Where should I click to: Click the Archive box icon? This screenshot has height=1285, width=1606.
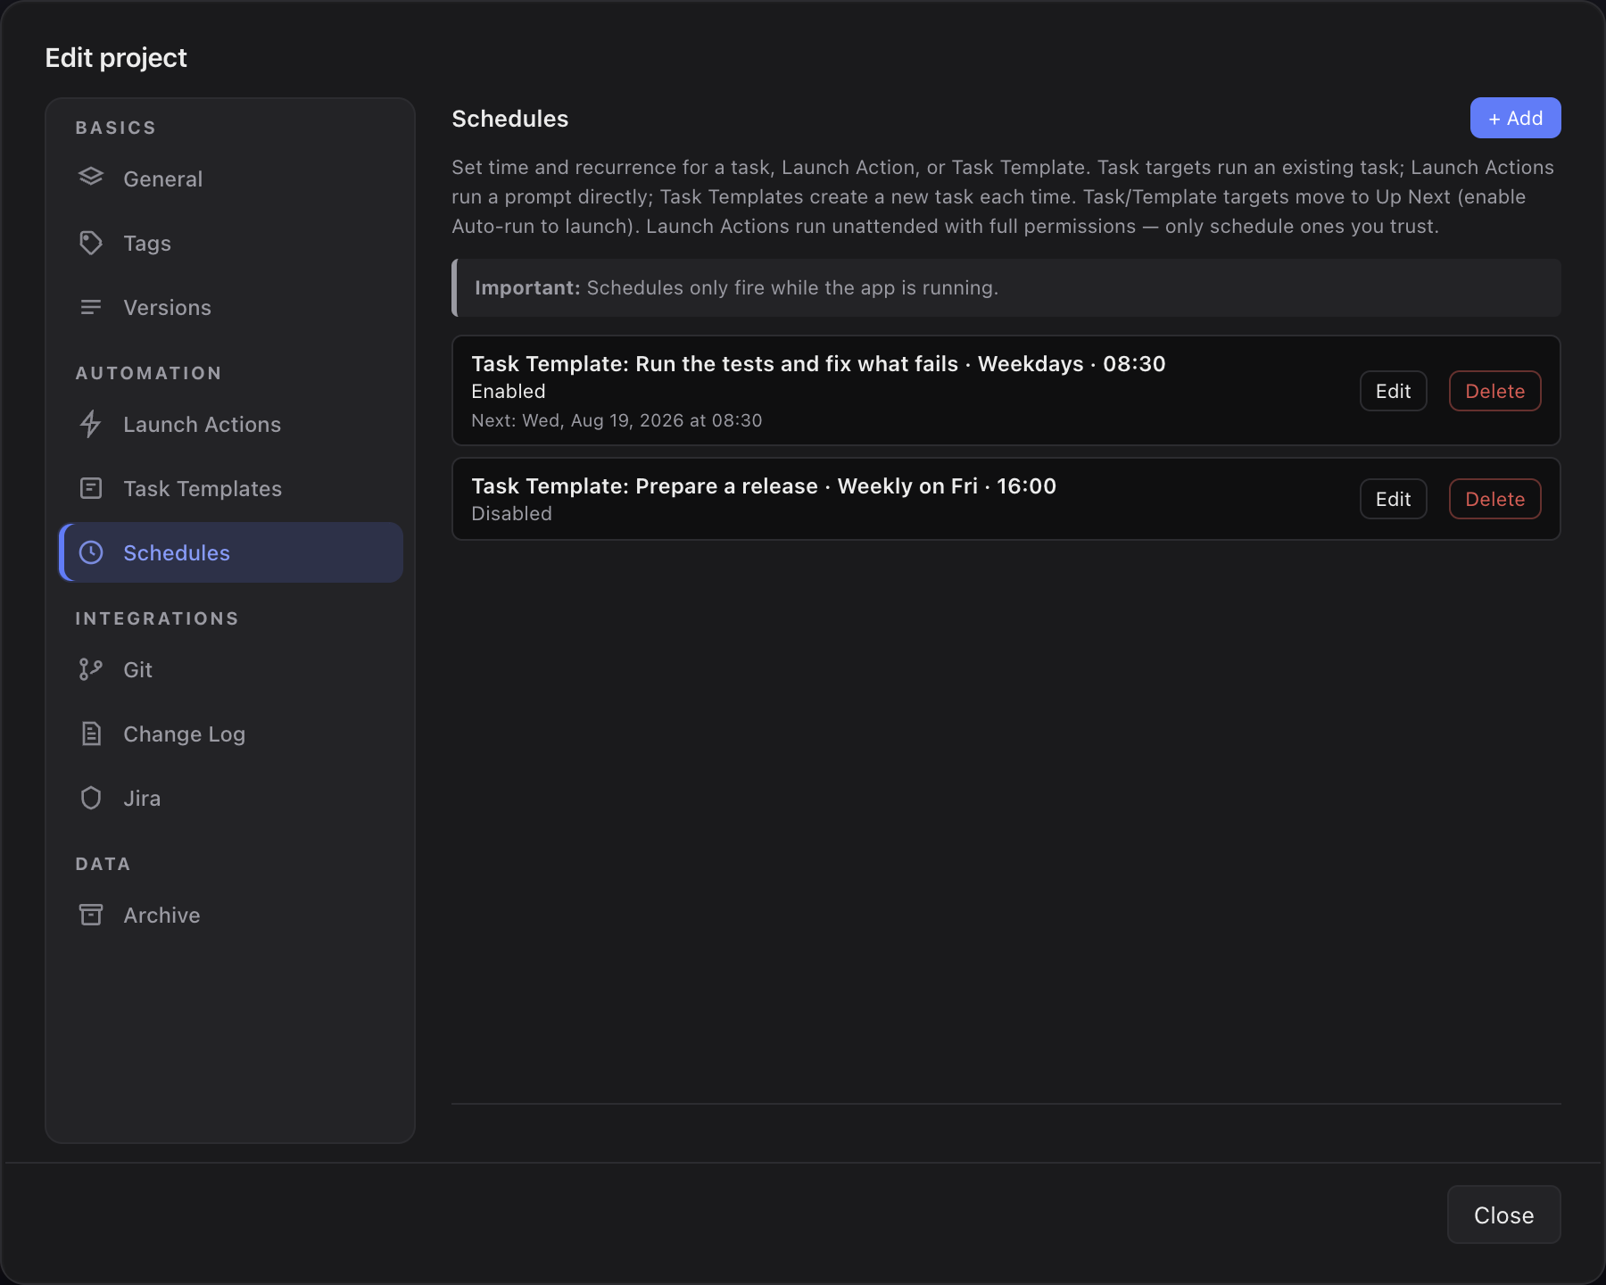tap(91, 915)
